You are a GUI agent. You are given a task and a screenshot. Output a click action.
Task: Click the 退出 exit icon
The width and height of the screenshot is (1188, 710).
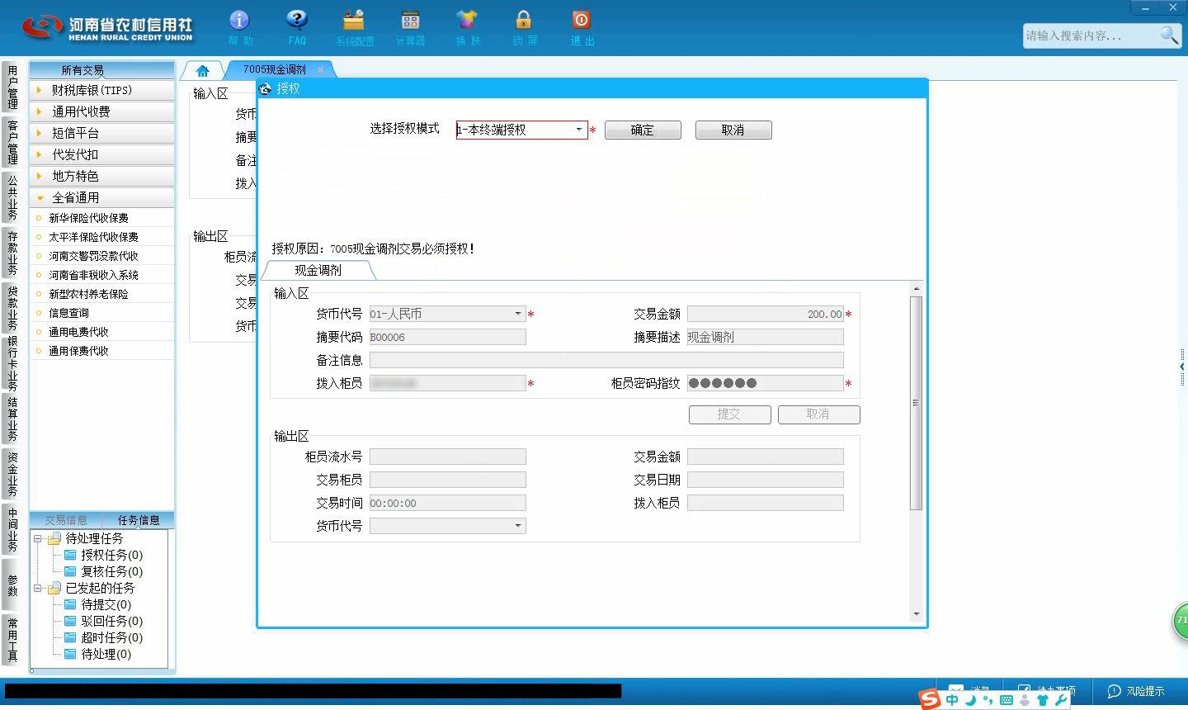[582, 27]
